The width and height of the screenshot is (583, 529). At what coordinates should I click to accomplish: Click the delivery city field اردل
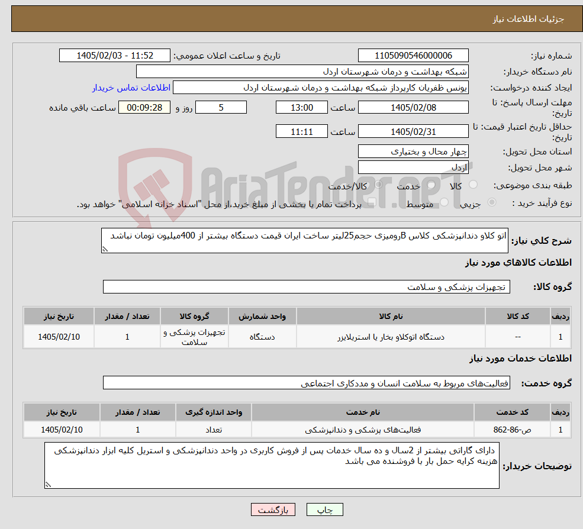413,167
